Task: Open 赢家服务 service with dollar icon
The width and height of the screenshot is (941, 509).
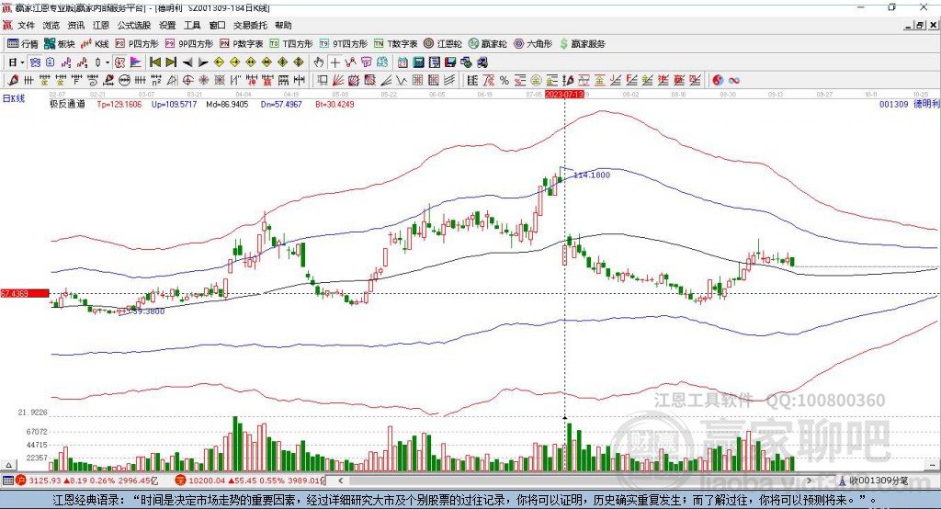Action: click(583, 44)
